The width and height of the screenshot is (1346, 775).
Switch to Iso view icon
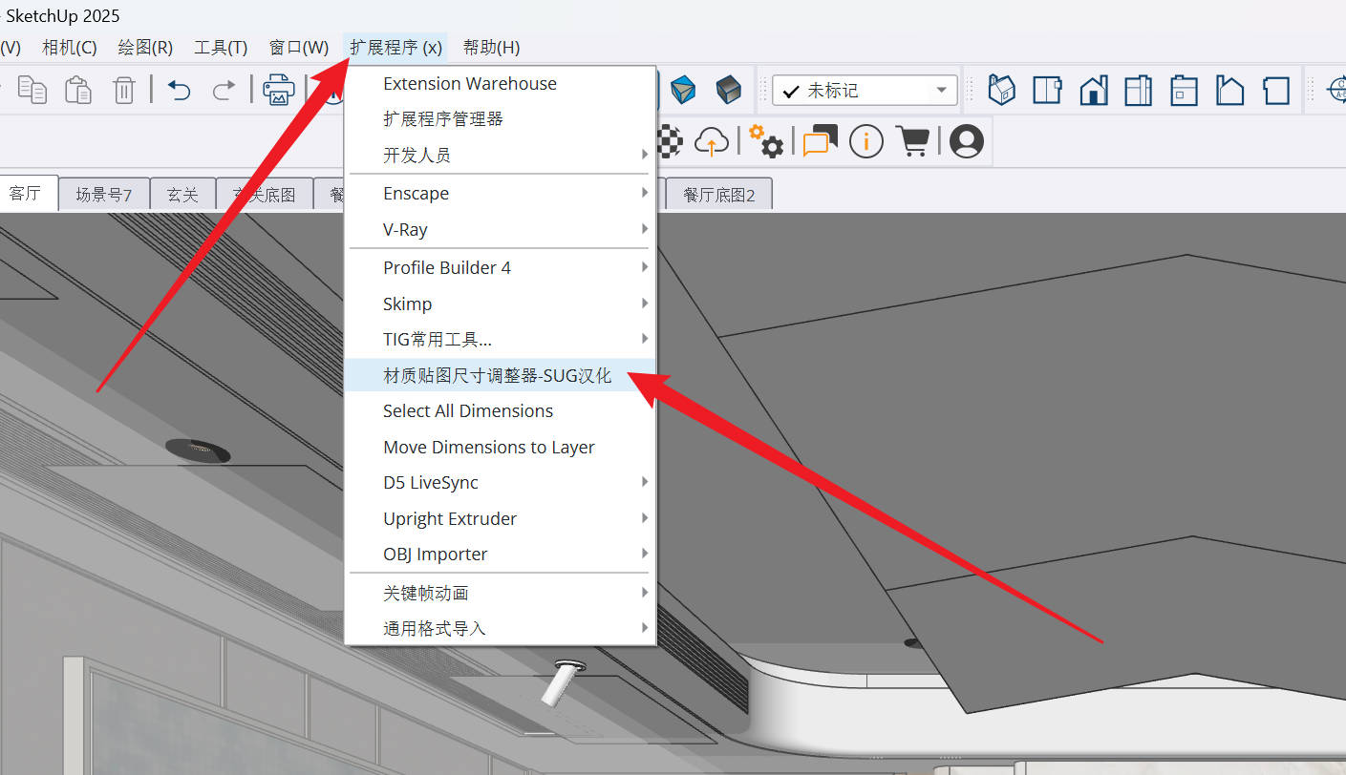pyautogui.click(x=1001, y=91)
